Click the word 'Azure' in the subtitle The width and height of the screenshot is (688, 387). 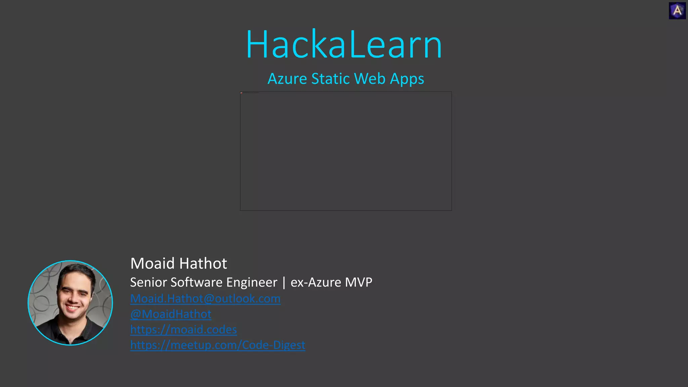click(x=287, y=79)
